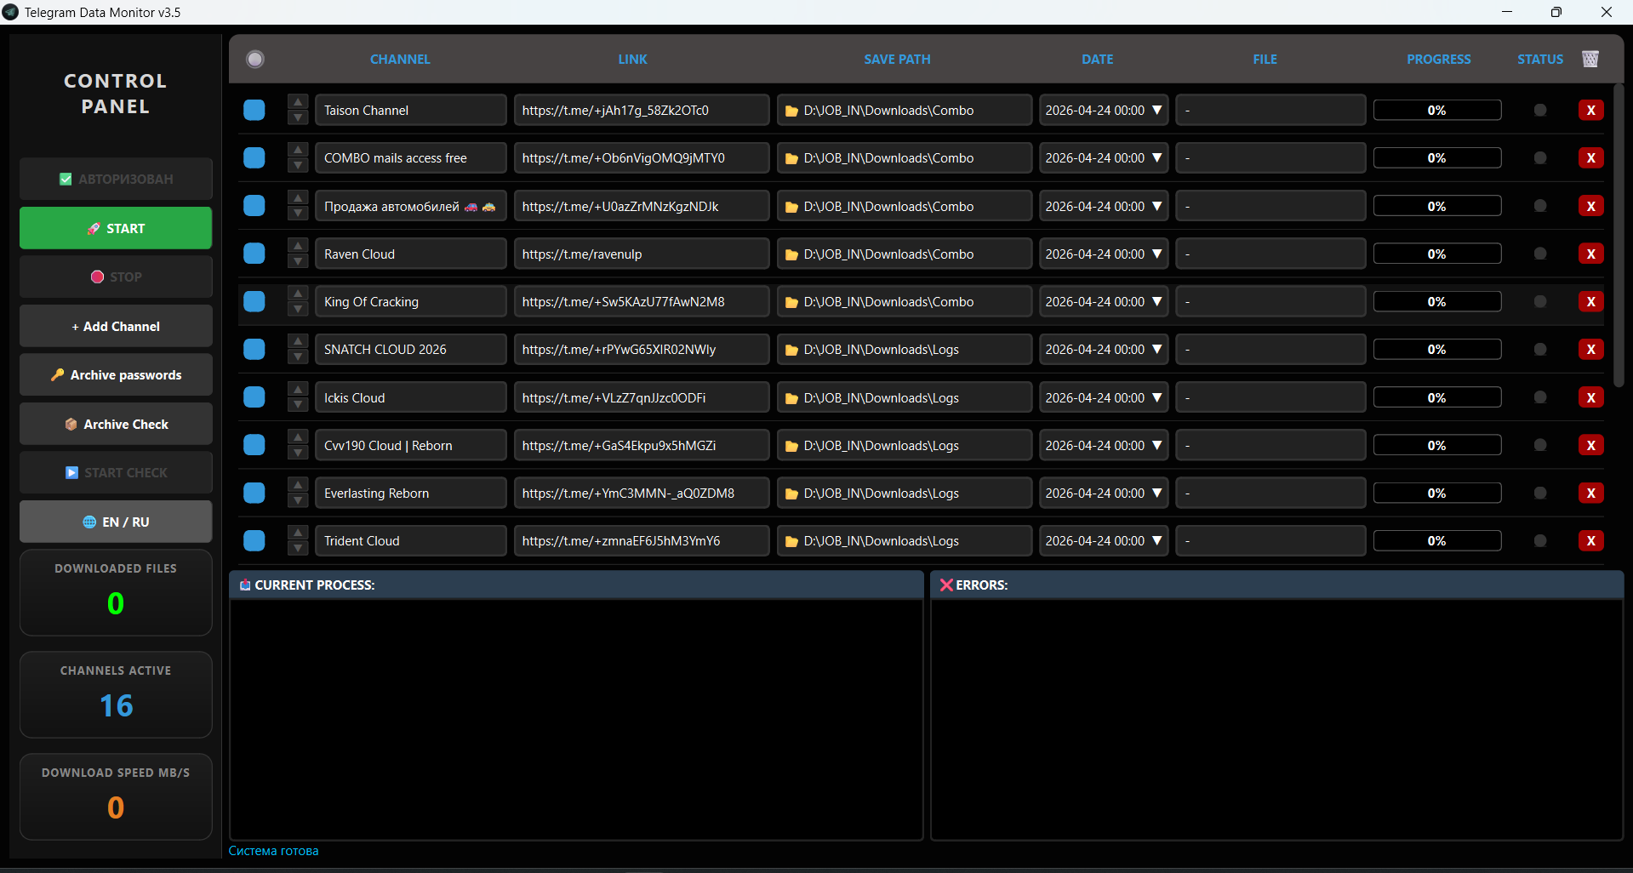The height and width of the screenshot is (873, 1633).
Task: Click status indicator dot for Taison Channel
Action: click(1539, 110)
